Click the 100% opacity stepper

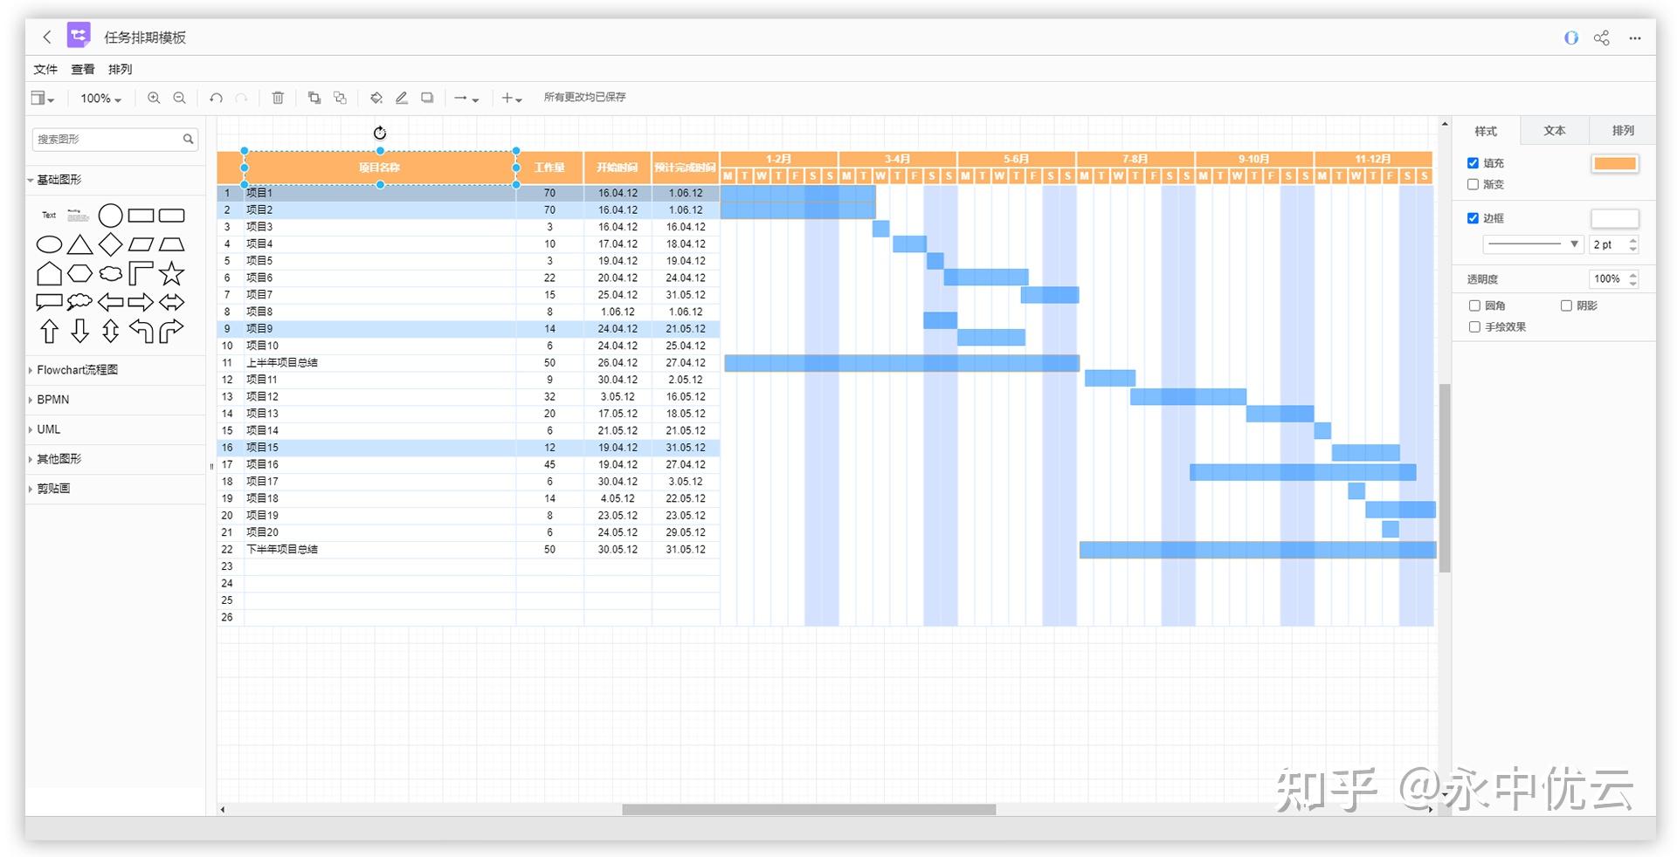[x=1632, y=279]
